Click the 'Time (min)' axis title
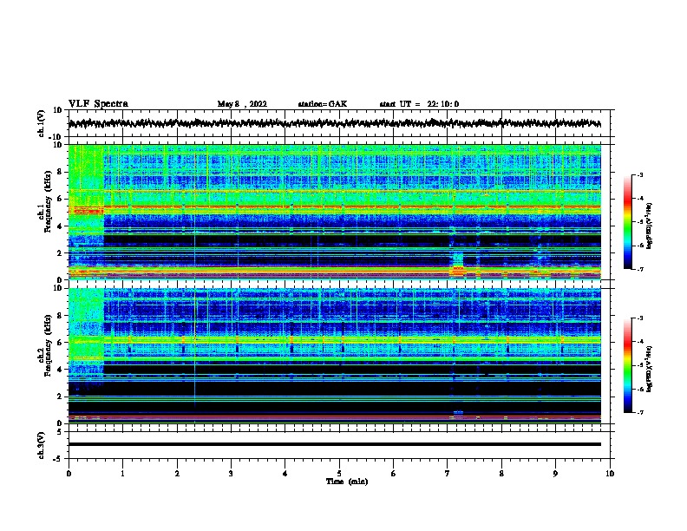Image resolution: width=687 pixels, height=531 pixels. pos(347,482)
